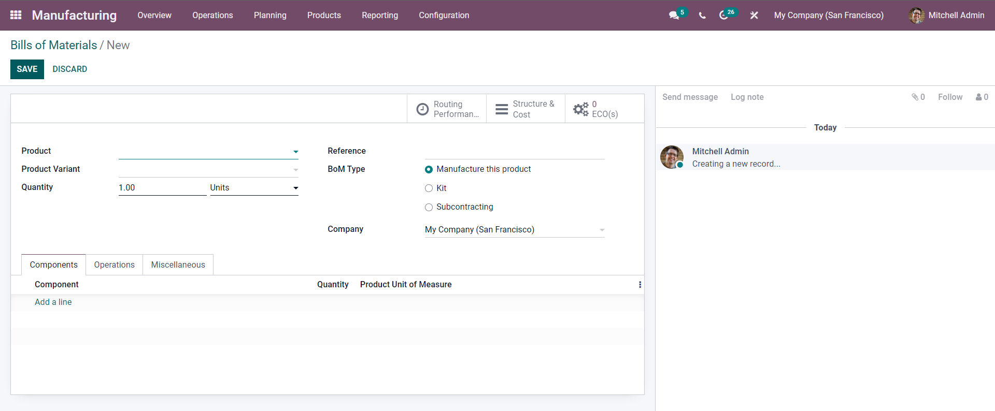Go back to Bills of Materials breadcrumb
This screenshot has width=995, height=411.
pyautogui.click(x=54, y=45)
